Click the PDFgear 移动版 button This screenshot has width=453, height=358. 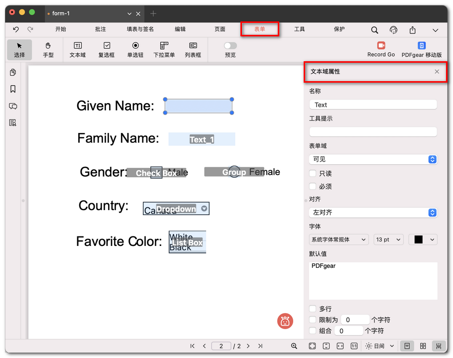point(422,50)
